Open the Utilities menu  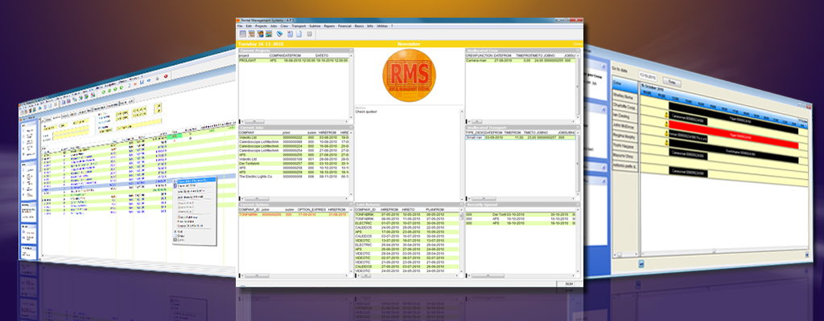[382, 26]
